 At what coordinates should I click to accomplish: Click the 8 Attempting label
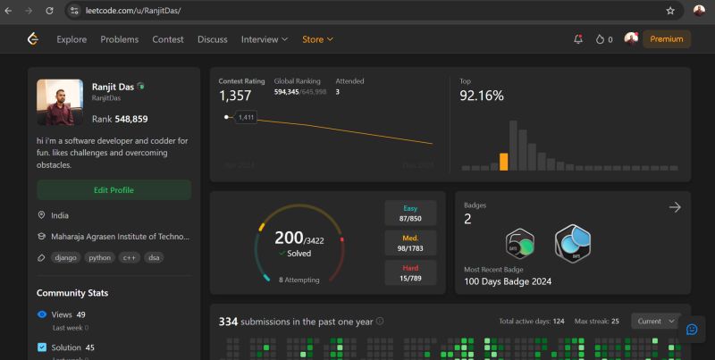tap(299, 280)
